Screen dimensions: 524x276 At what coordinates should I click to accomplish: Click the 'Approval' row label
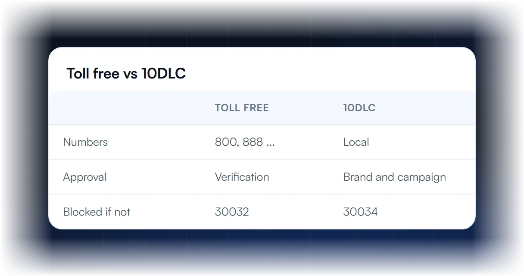coord(85,177)
